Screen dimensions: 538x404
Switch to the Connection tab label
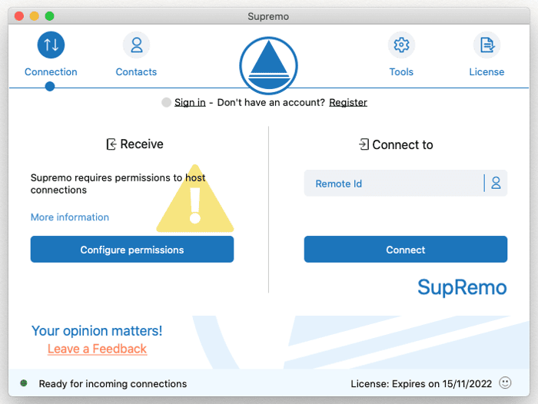coord(51,72)
